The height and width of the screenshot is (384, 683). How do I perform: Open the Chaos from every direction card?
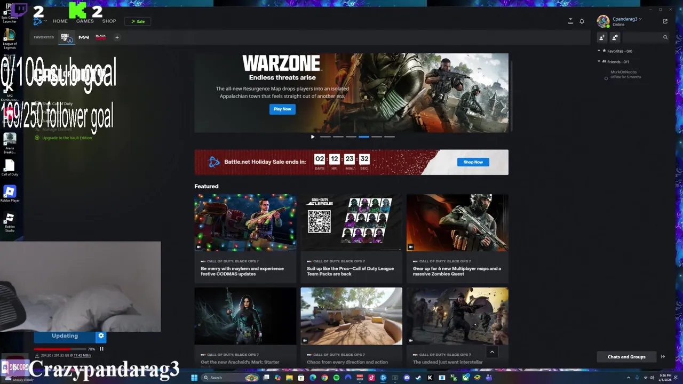[351, 326]
